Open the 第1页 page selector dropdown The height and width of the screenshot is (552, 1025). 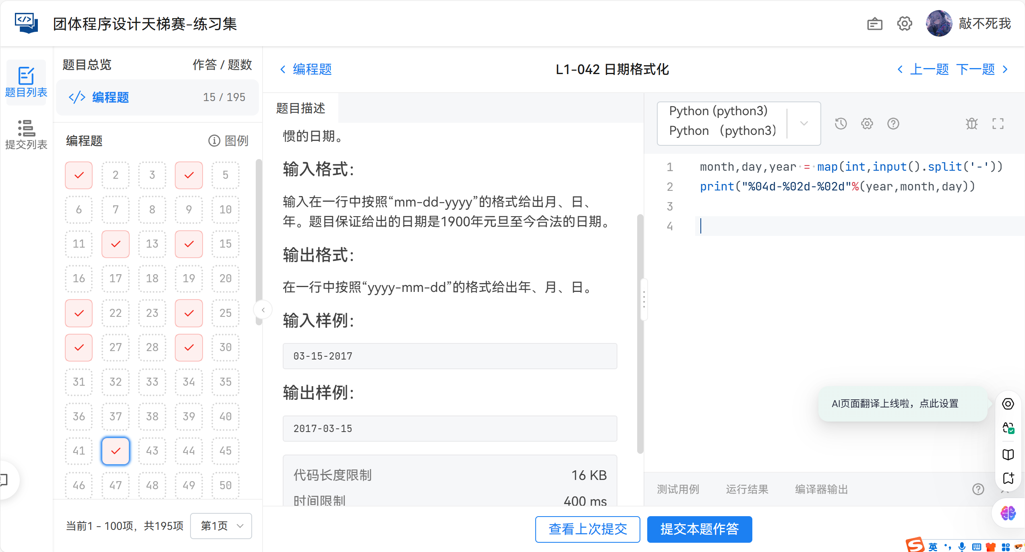(x=221, y=525)
